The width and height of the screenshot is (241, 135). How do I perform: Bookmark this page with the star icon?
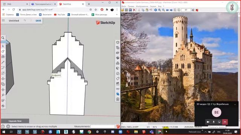pos(96,9)
